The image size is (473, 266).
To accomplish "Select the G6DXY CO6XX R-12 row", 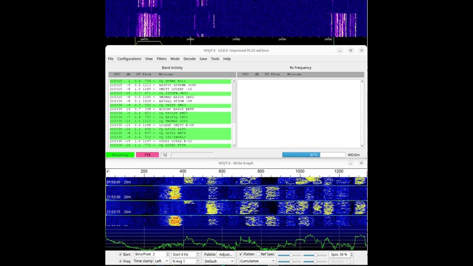I will tap(170, 141).
